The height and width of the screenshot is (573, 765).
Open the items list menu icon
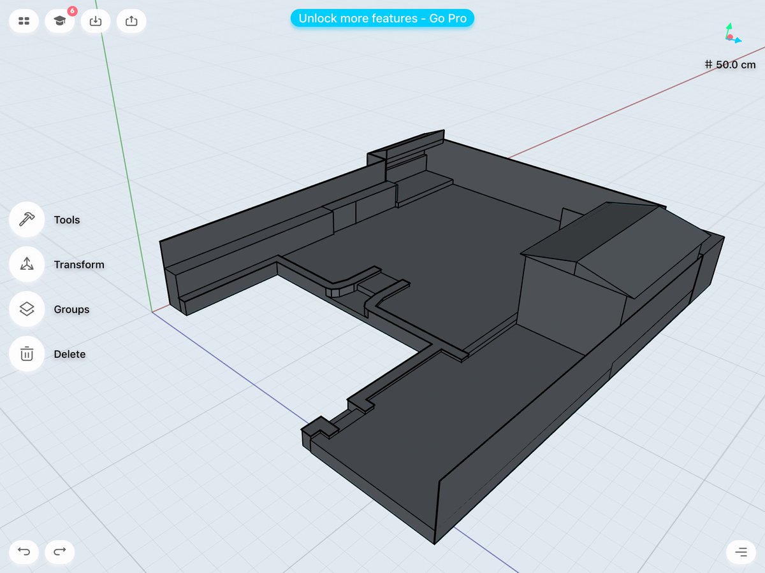[x=741, y=551]
